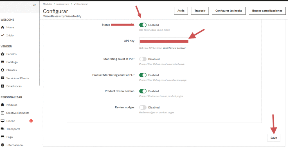Collapse the sidebar with double chevron
The width and height of the screenshot is (288, 148).
pos(34,5)
